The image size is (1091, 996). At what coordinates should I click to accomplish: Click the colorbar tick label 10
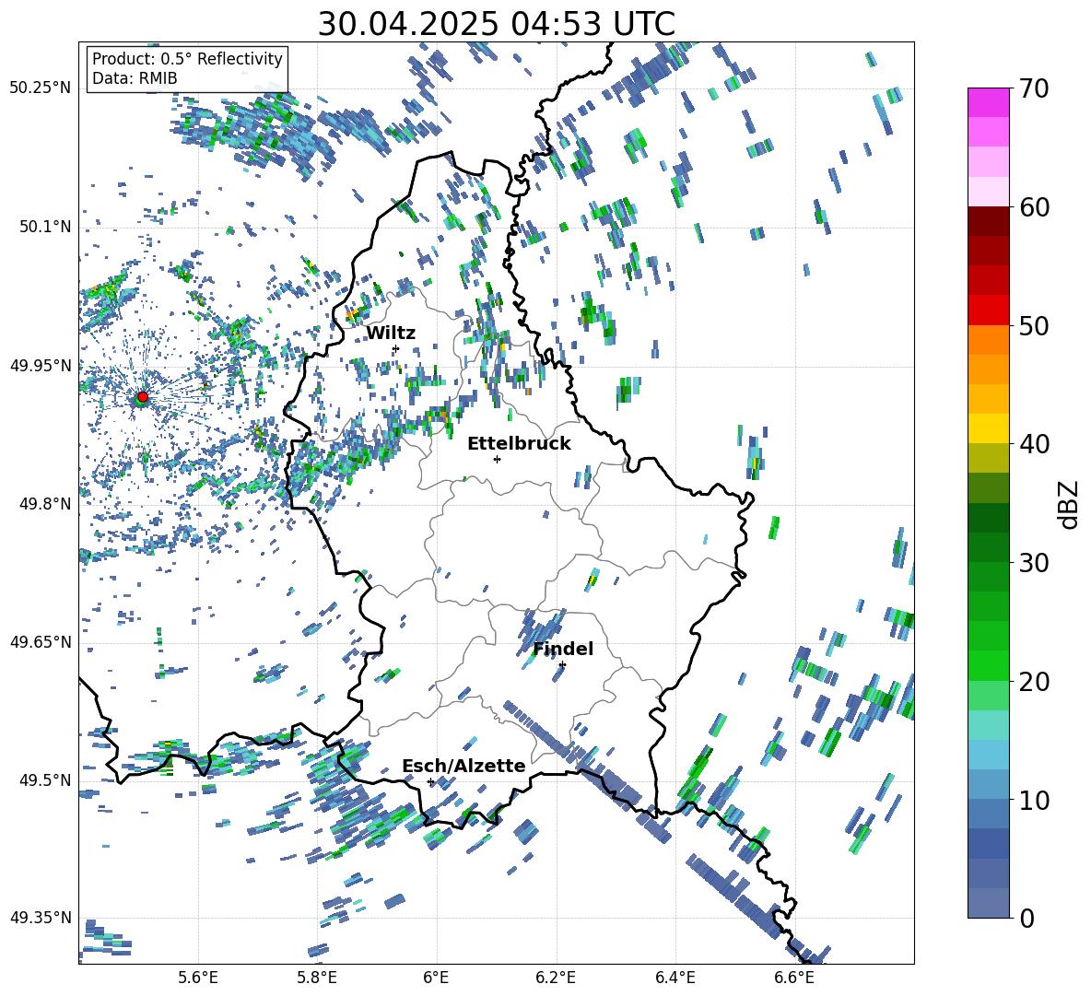[1033, 800]
